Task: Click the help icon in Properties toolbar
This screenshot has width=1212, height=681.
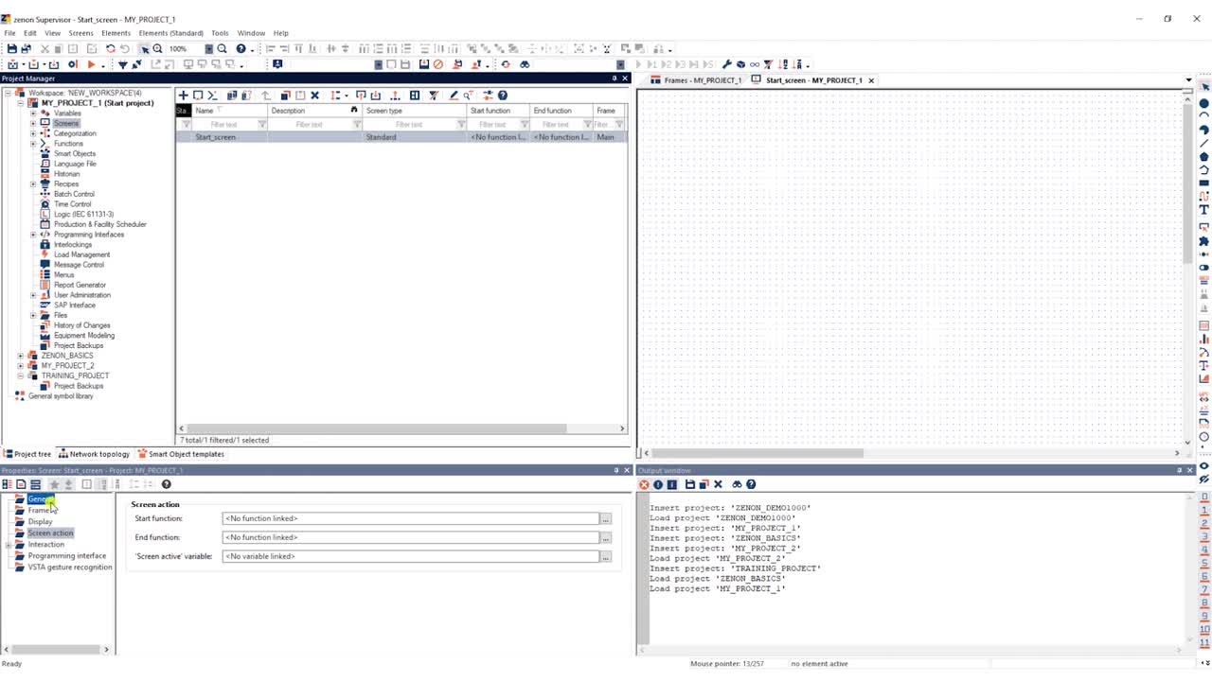Action: (x=166, y=484)
